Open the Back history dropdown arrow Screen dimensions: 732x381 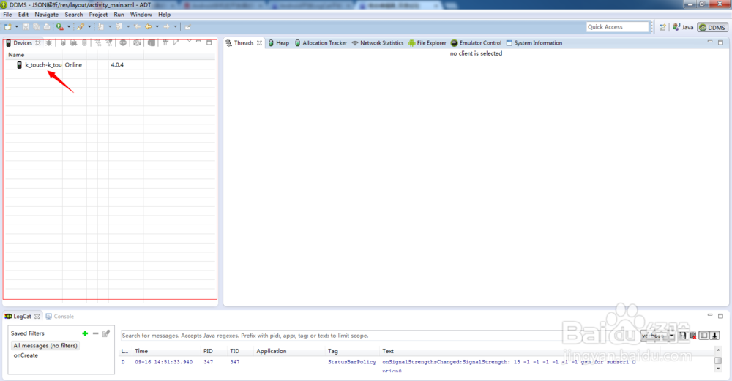point(157,26)
